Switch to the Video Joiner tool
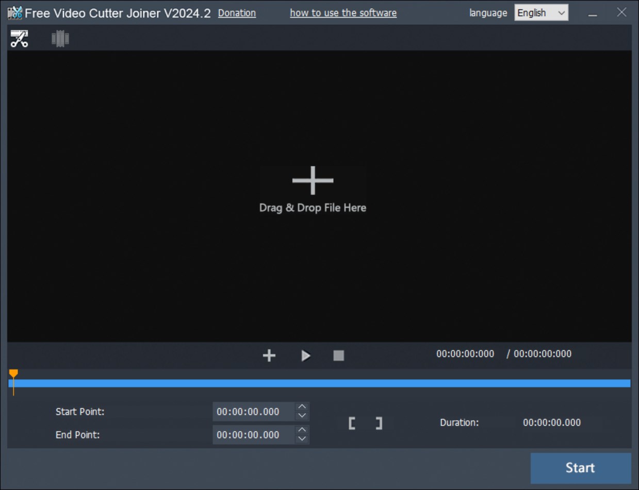This screenshot has width=639, height=490. [x=60, y=38]
